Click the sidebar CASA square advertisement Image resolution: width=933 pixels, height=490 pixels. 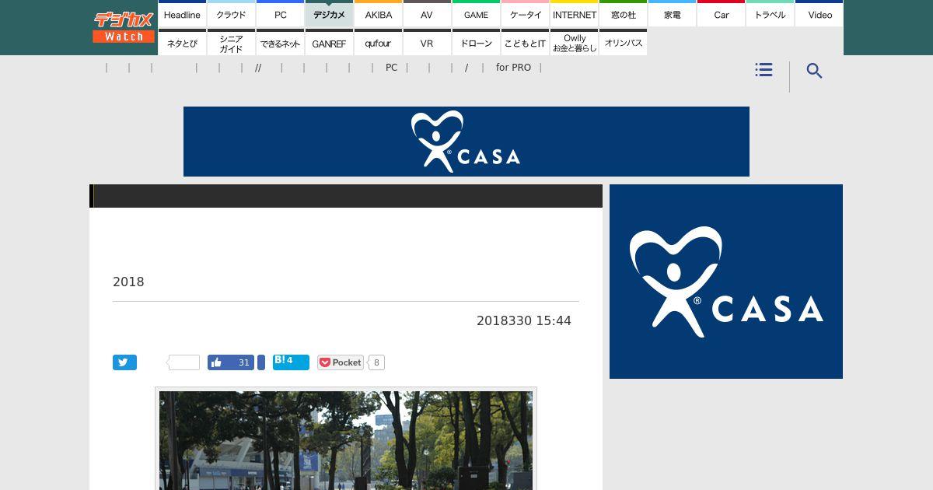[726, 282]
